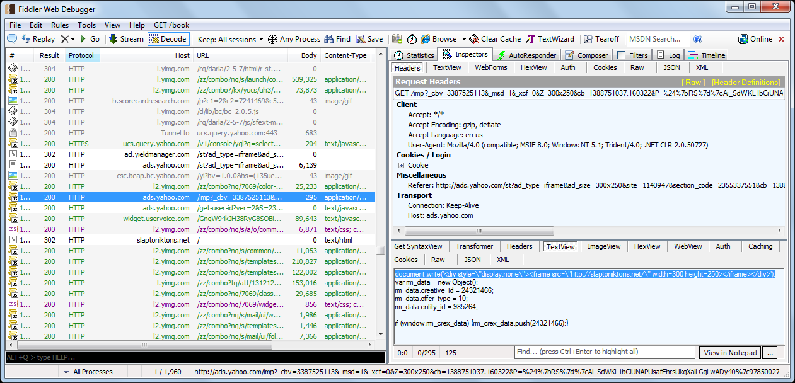Screen dimensions: 795x383
Task: Sort sessions by Result column header
Action: coord(49,55)
